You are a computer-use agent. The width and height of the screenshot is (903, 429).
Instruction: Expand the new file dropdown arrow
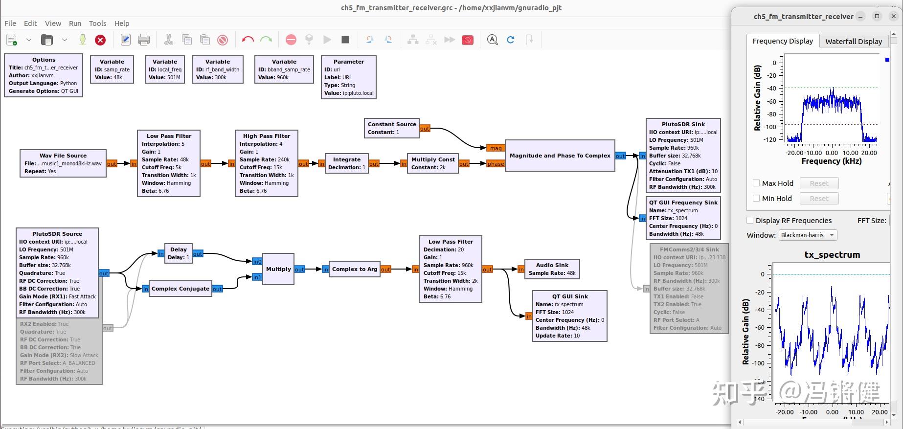coord(29,40)
